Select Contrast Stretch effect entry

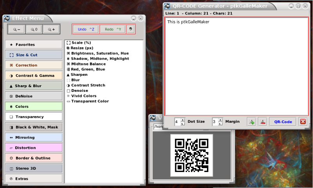(86, 85)
